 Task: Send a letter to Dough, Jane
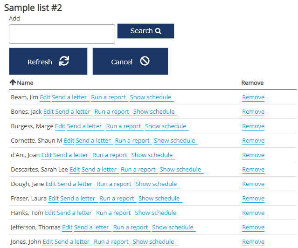(75, 184)
